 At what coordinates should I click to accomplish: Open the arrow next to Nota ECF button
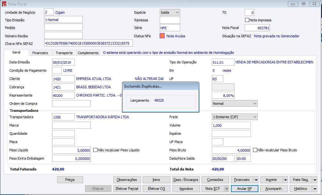[227, 189]
